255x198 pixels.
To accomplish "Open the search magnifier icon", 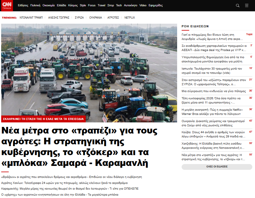I will click(238, 5).
